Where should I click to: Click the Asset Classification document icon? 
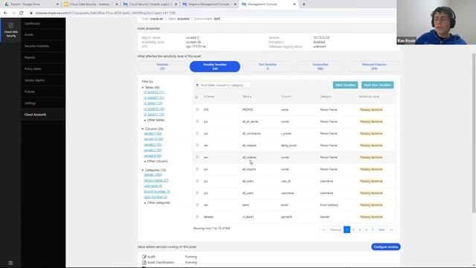point(144,262)
